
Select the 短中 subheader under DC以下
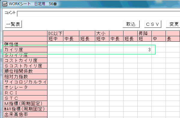coord(55,39)
